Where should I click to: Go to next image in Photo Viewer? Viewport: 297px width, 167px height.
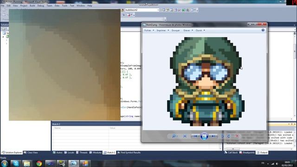pos(213,136)
